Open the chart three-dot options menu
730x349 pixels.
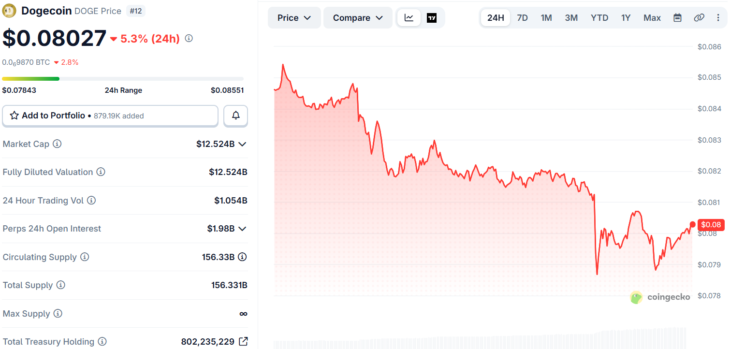[718, 18]
